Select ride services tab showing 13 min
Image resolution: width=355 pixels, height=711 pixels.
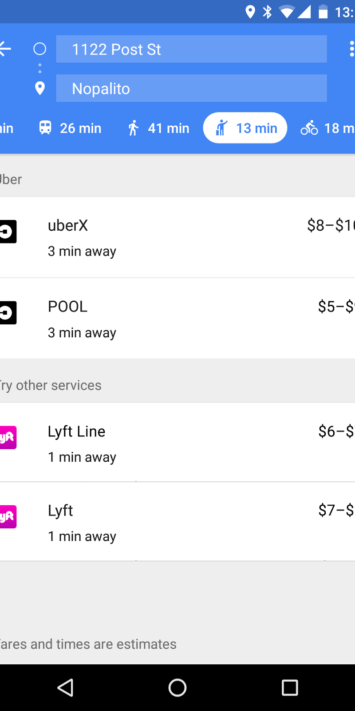[245, 128]
